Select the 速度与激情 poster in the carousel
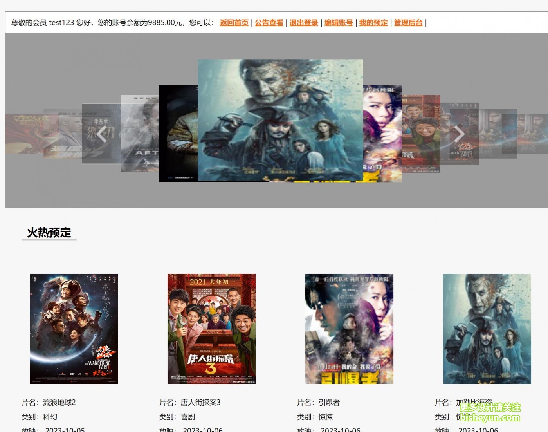Image resolution: width=548 pixels, height=432 pixels. click(65, 135)
